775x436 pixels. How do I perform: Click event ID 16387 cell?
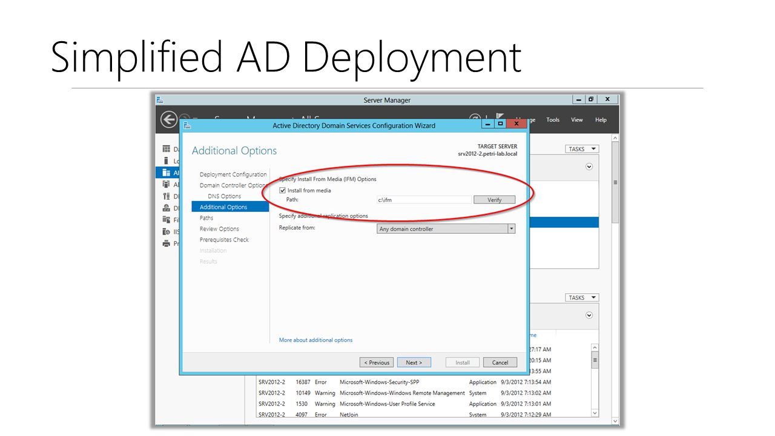click(x=303, y=382)
